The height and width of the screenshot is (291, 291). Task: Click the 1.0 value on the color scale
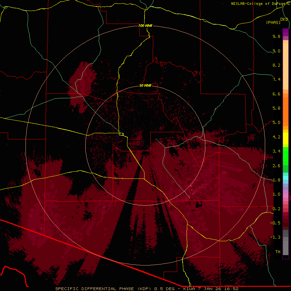(x=276, y=194)
